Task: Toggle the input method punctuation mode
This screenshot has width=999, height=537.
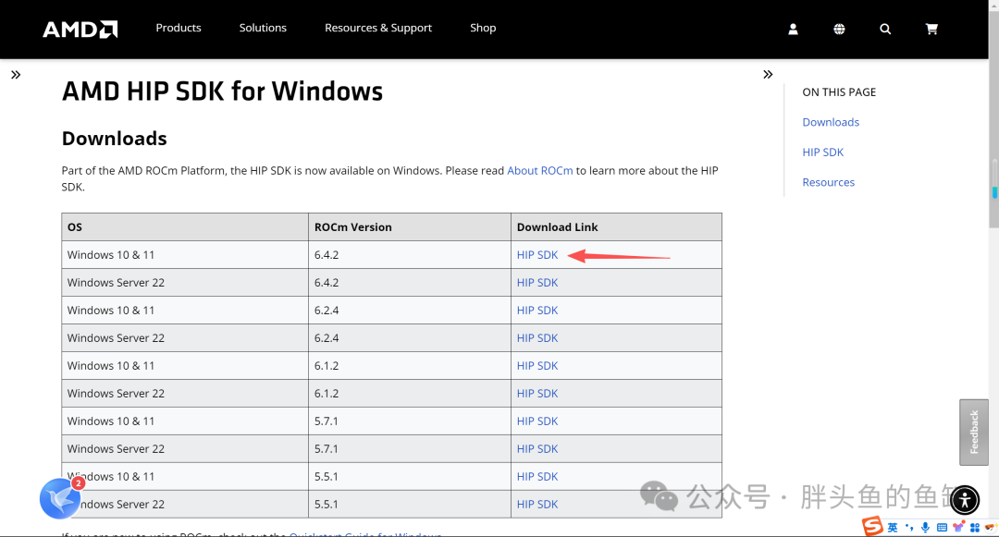Action: (x=909, y=528)
